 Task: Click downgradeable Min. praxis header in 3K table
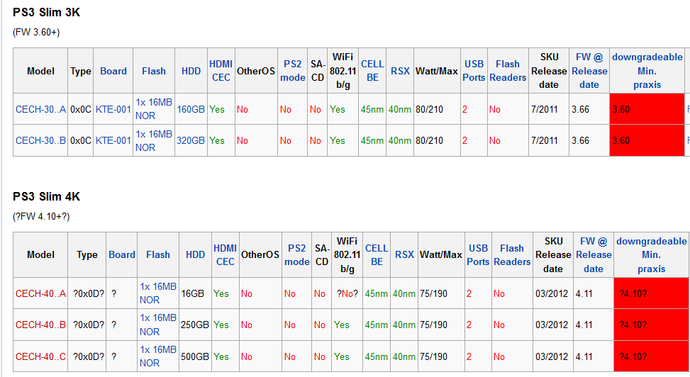tap(647, 71)
